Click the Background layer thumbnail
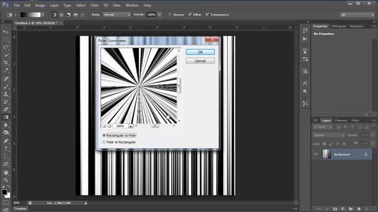Image resolution: width=378 pixels, height=212 pixels. coord(326,154)
